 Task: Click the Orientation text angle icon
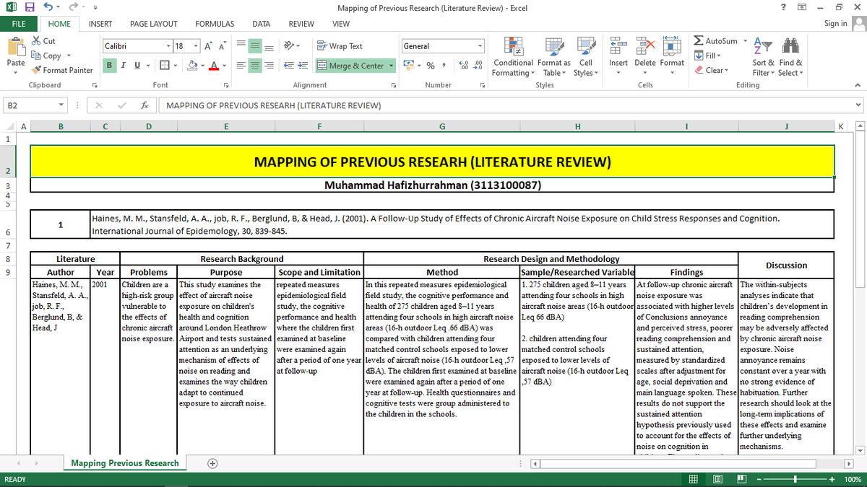(290, 46)
